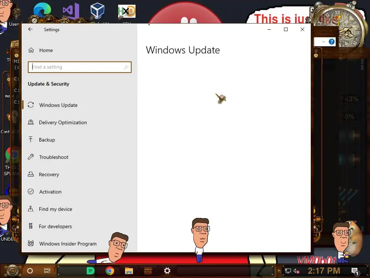Go back with the Settings back arrow

30,29
